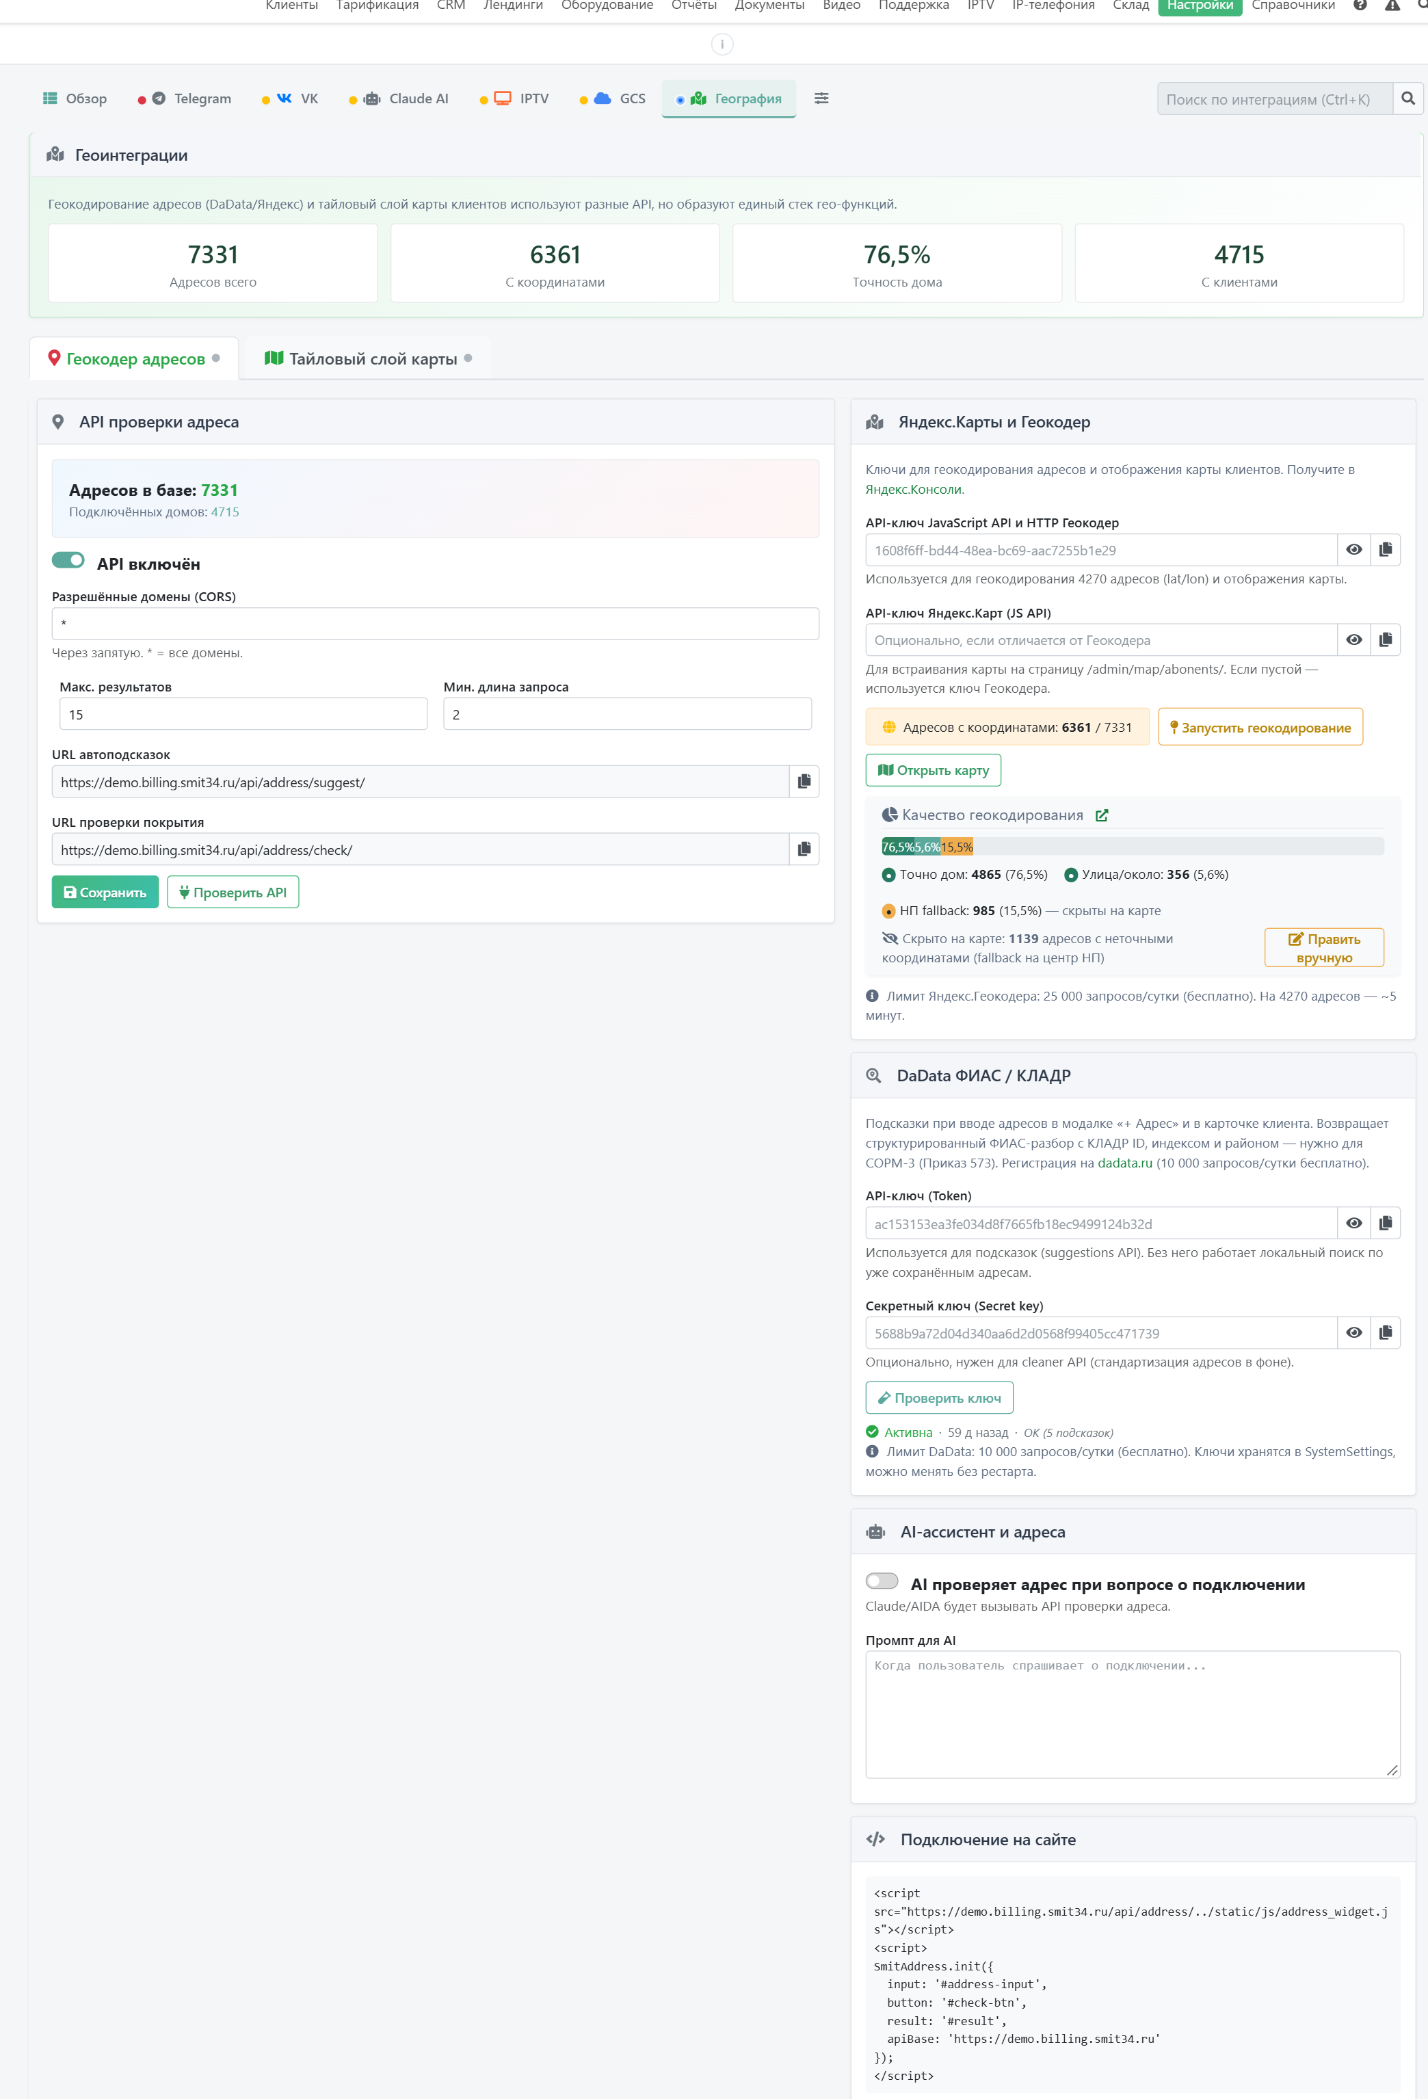Enable AI проверяет адрес при вопросе switch
The image size is (1428, 2099).
882,1581
